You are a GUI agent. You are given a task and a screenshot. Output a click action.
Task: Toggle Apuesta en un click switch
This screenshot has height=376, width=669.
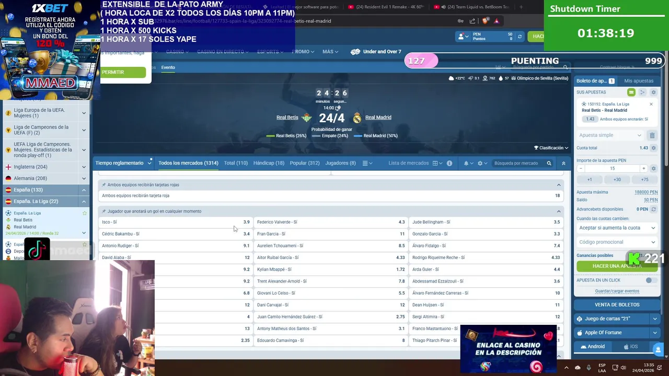651,280
